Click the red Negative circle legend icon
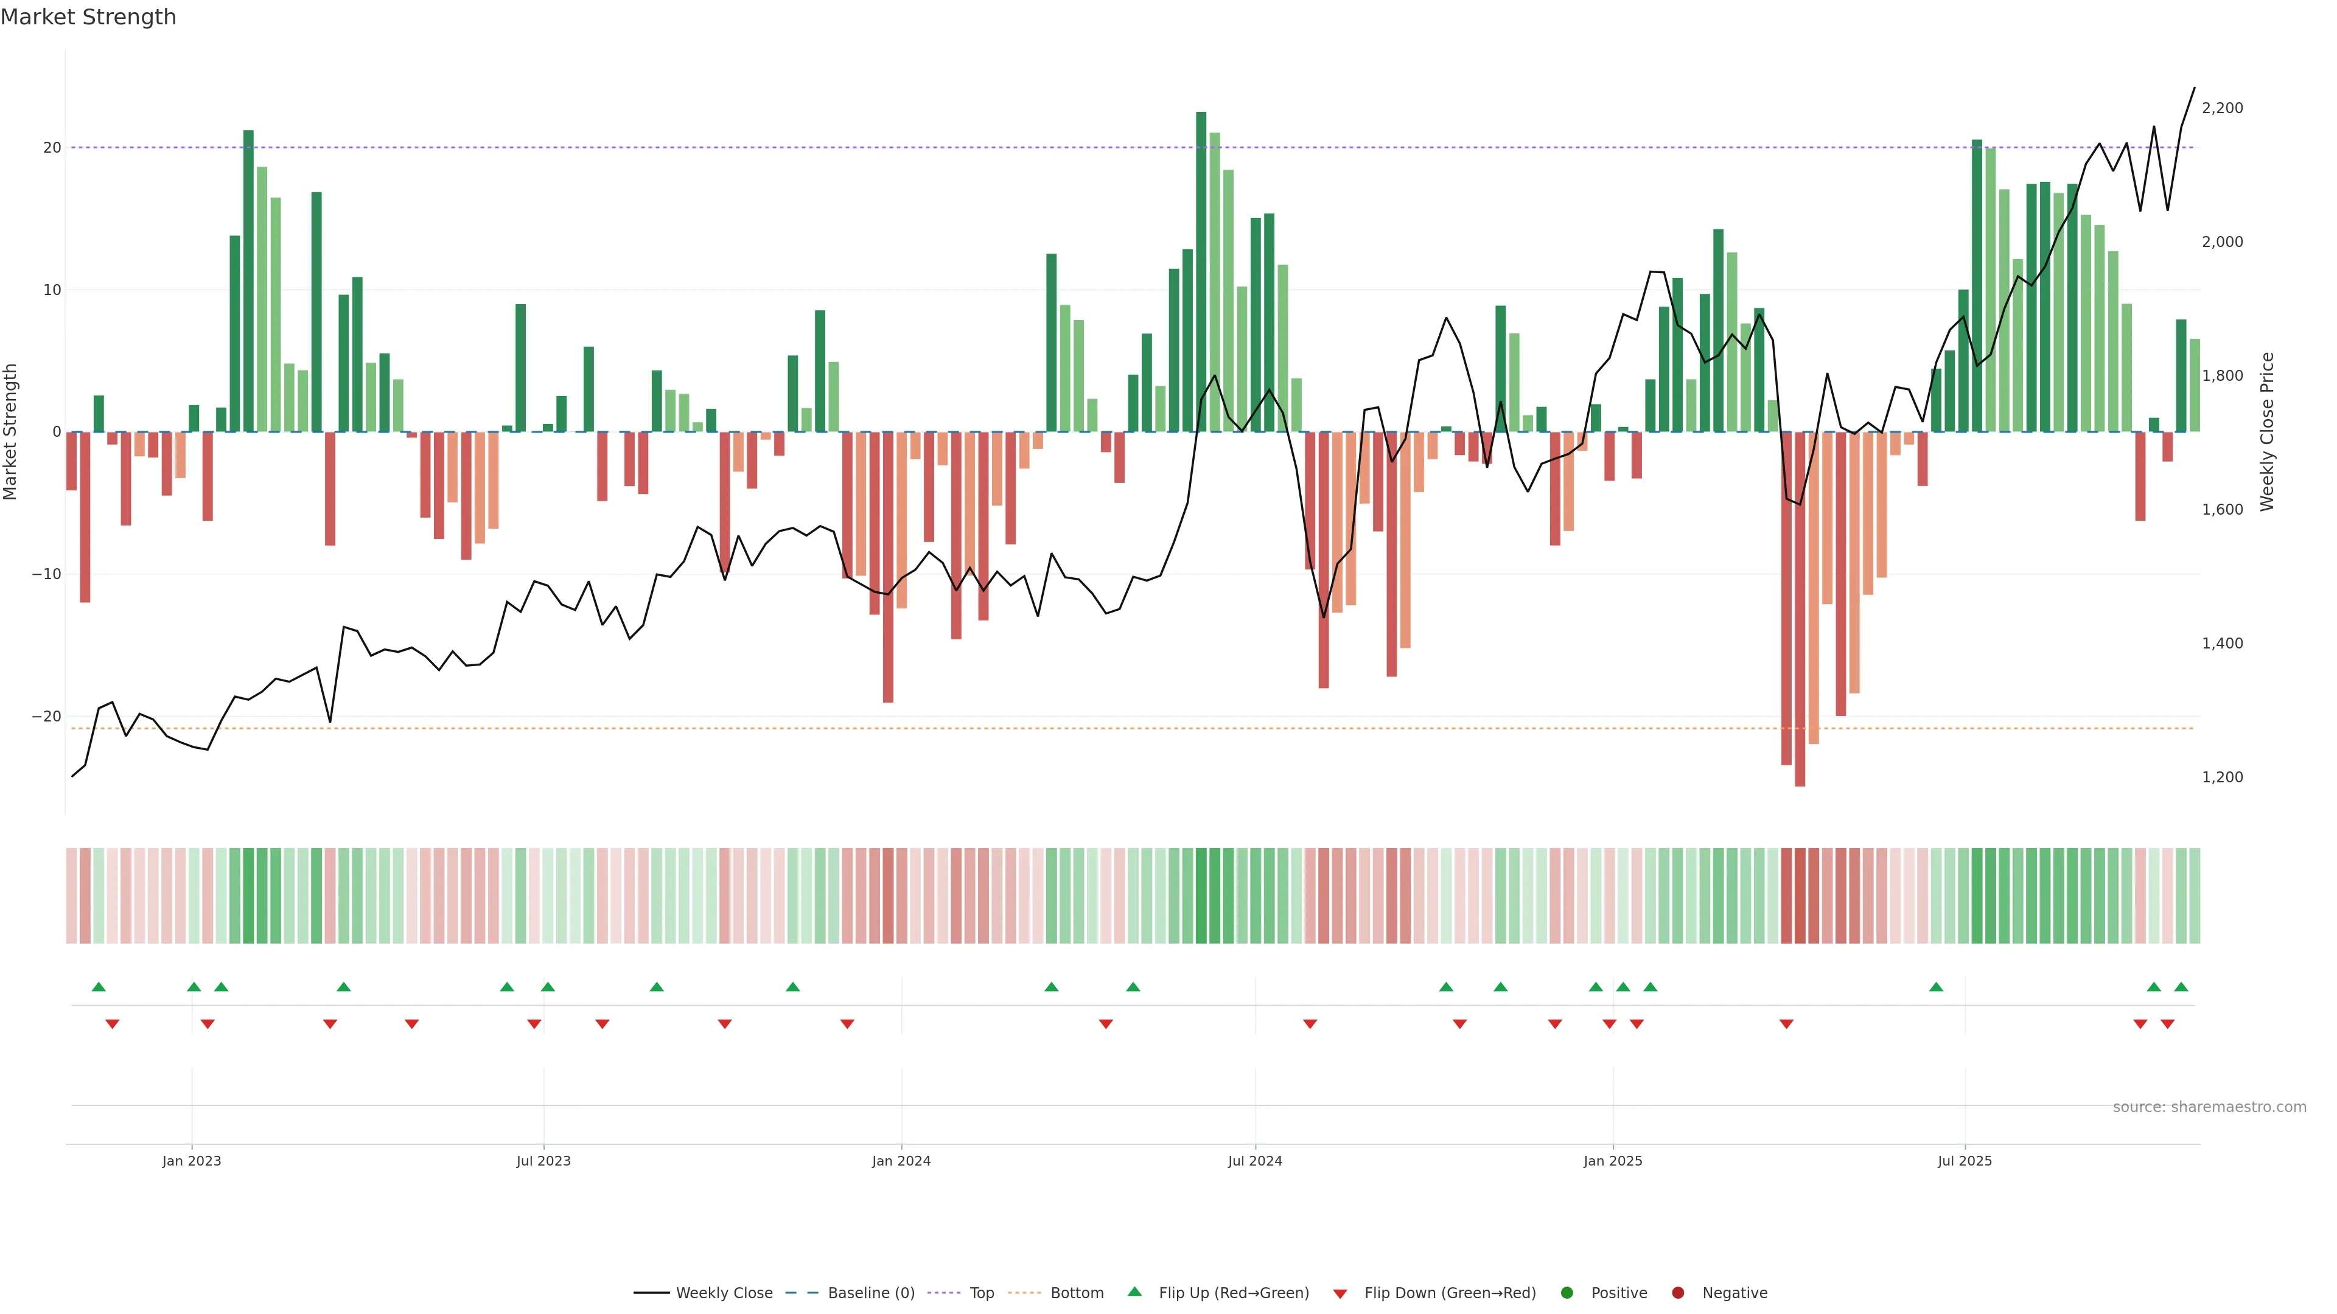Viewport: 2337px width, 1314px height. (1677, 1292)
